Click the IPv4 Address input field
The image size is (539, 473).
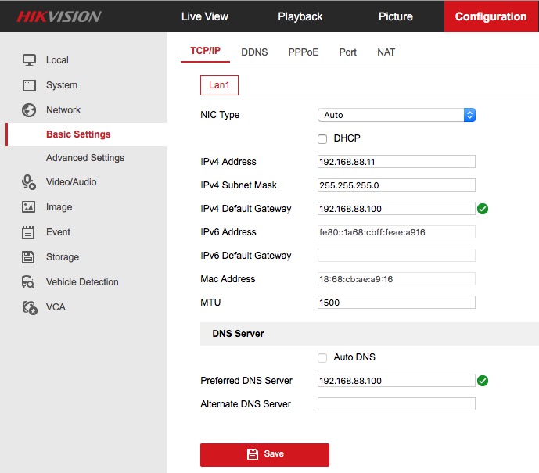click(x=396, y=162)
